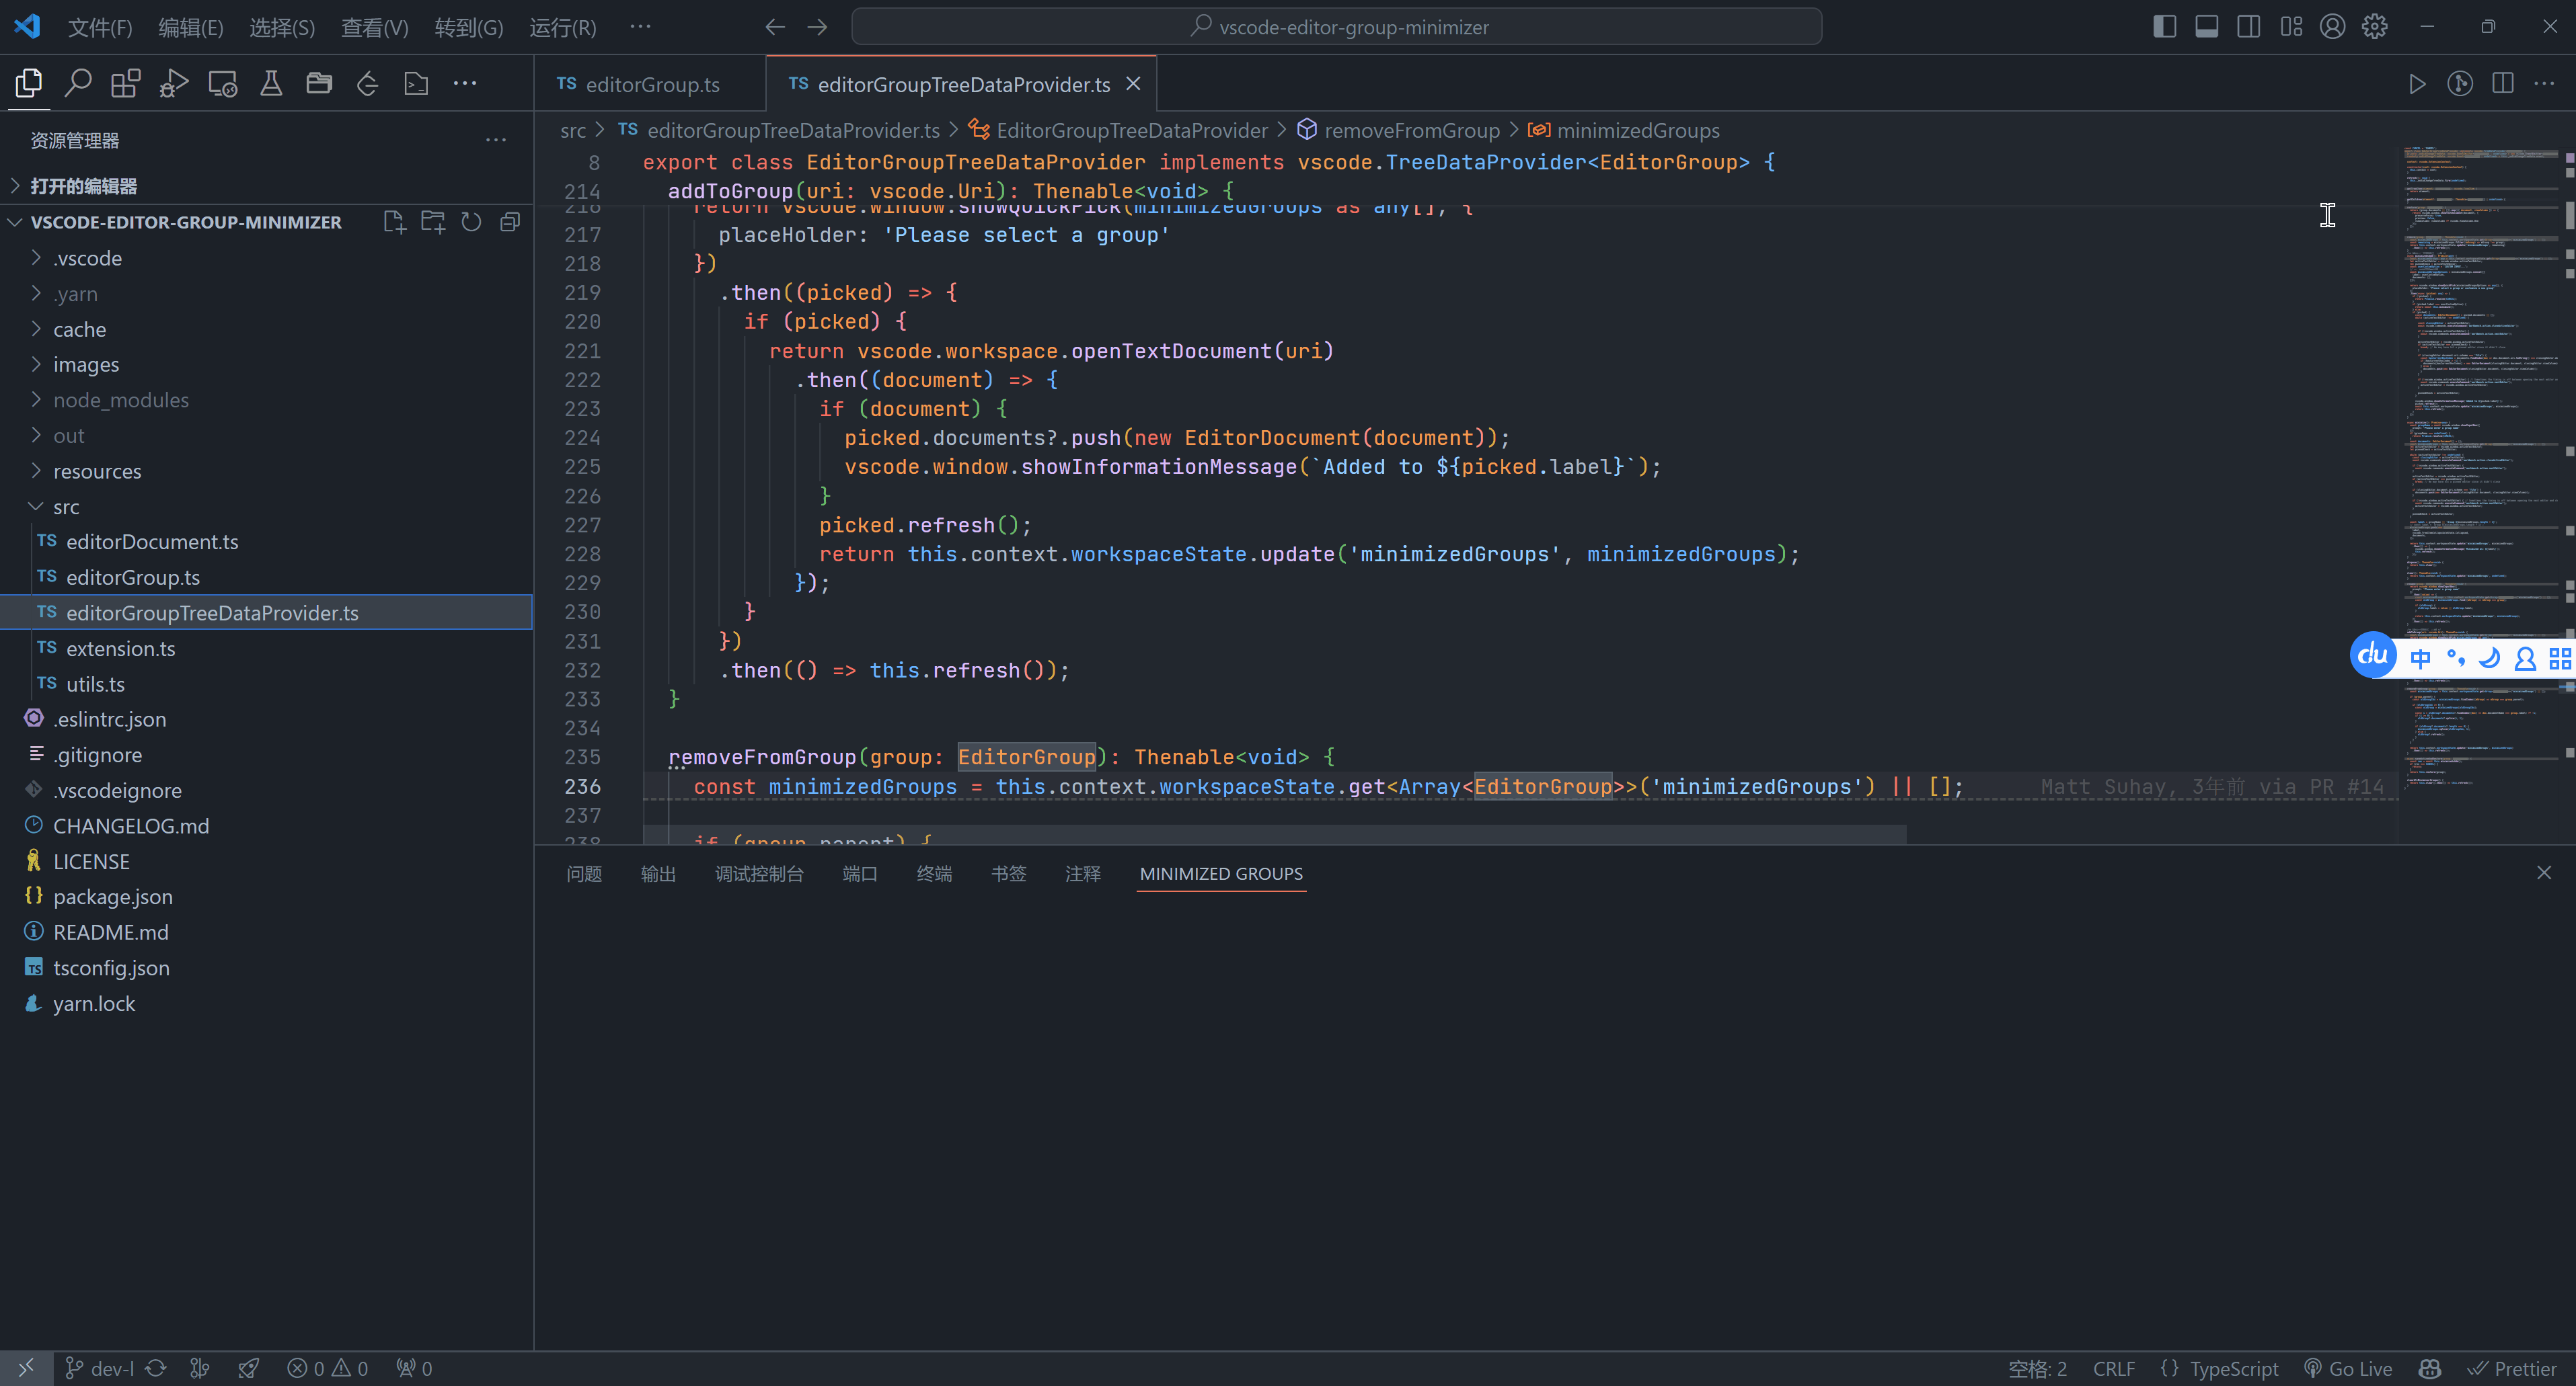
Task: Open editor more actions ellipsis
Action: click(2545, 84)
